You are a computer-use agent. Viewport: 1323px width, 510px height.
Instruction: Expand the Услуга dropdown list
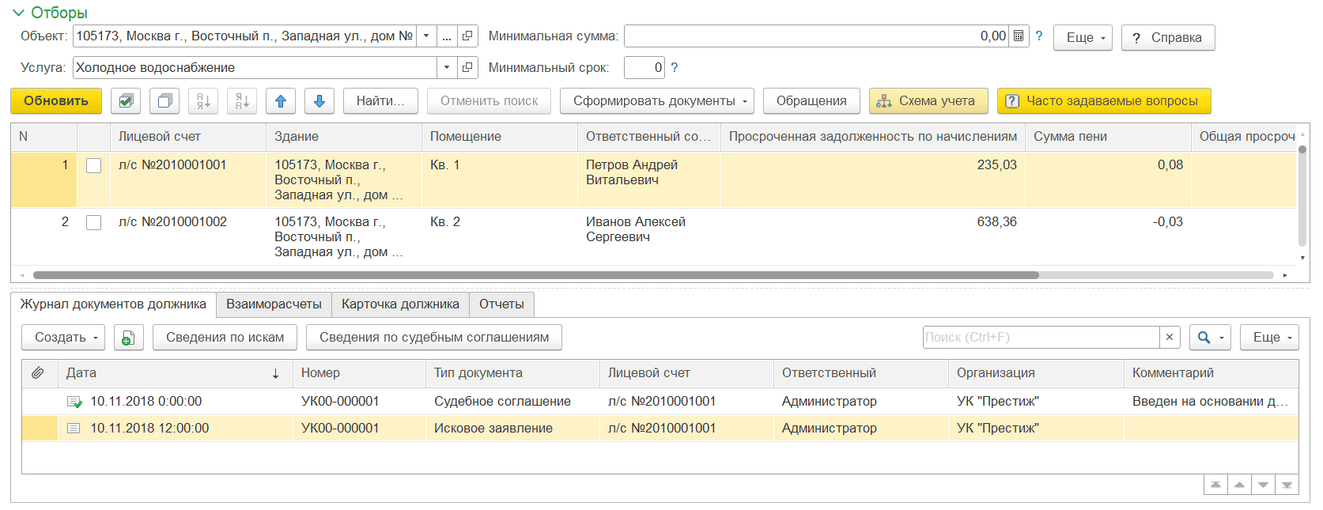(x=447, y=68)
